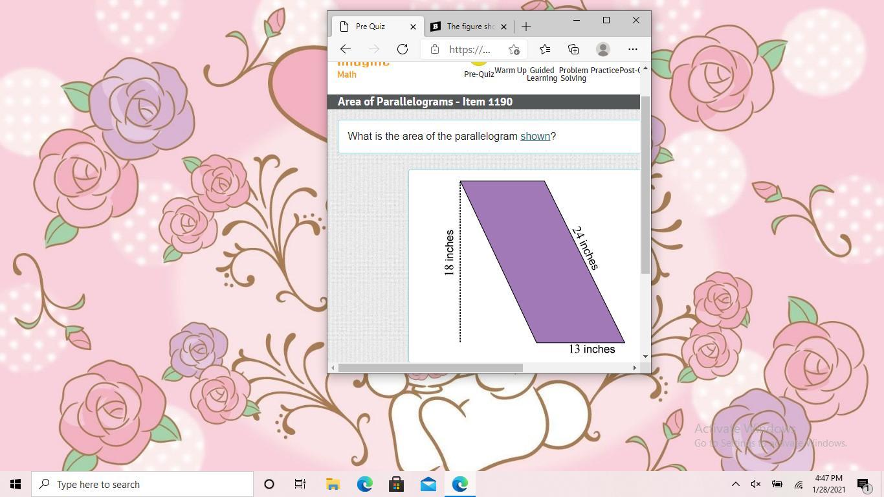The width and height of the screenshot is (884, 497).
Task: Open the Favorites list icon
Action: (x=545, y=49)
